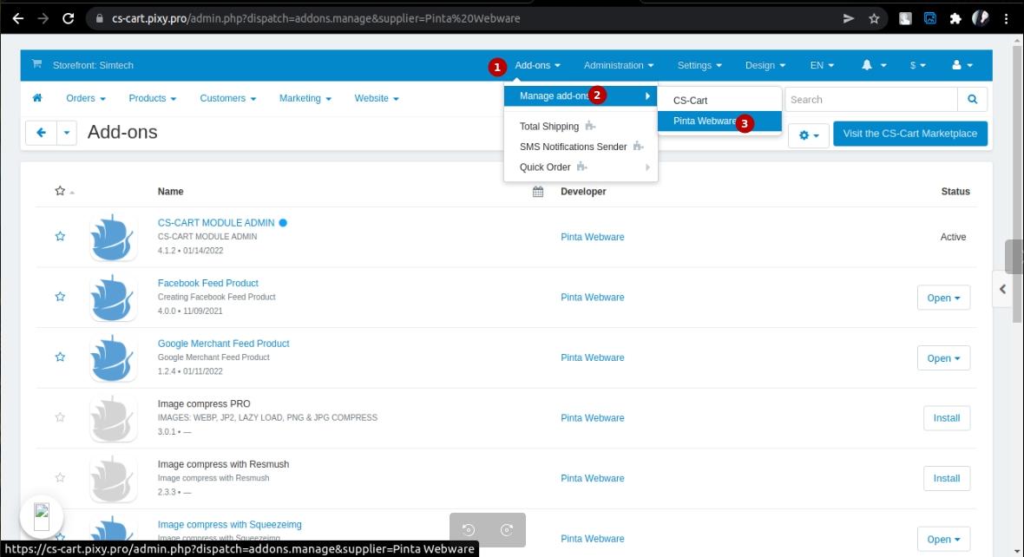Open dropdown for Image compress with Squeezeimg
The image size is (1024, 557).
pos(943,539)
